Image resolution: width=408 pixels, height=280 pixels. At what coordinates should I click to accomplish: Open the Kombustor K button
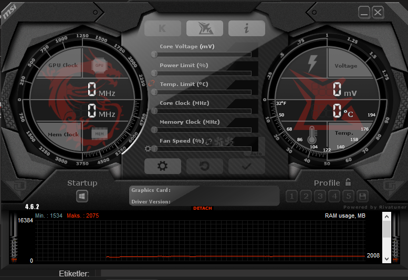pyautogui.click(x=163, y=28)
